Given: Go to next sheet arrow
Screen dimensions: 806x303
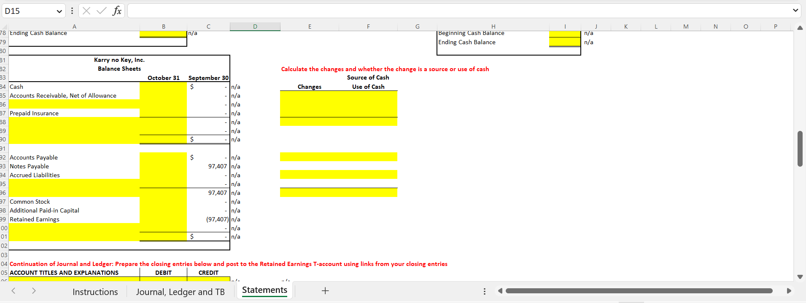Looking at the screenshot, I should coord(34,291).
